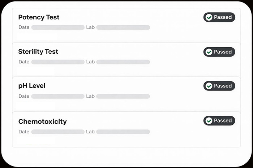Open the pH Level heading
The image size is (253, 168).
[32, 86]
